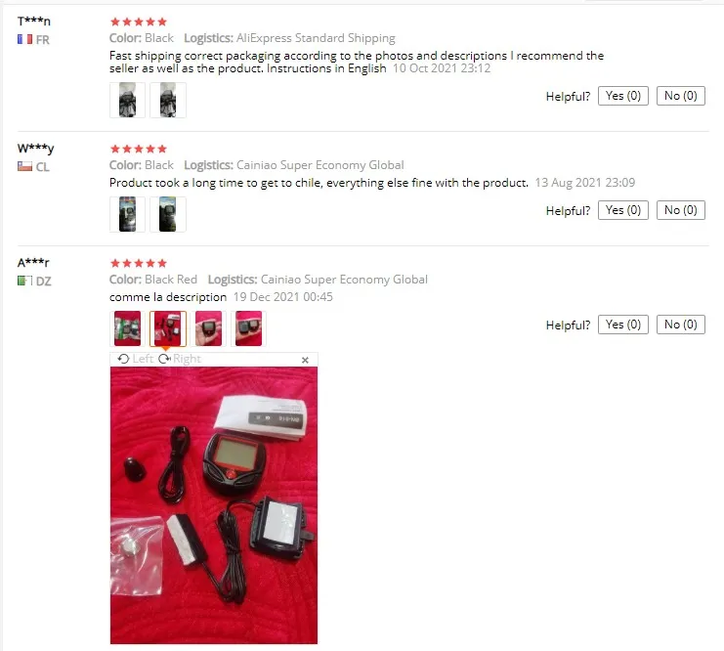Vote No on the France reviewer's review

(x=681, y=96)
